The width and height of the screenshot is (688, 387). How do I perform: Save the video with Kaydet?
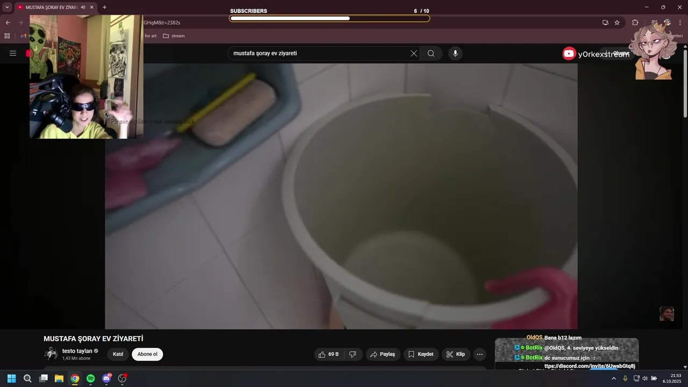[x=420, y=354]
